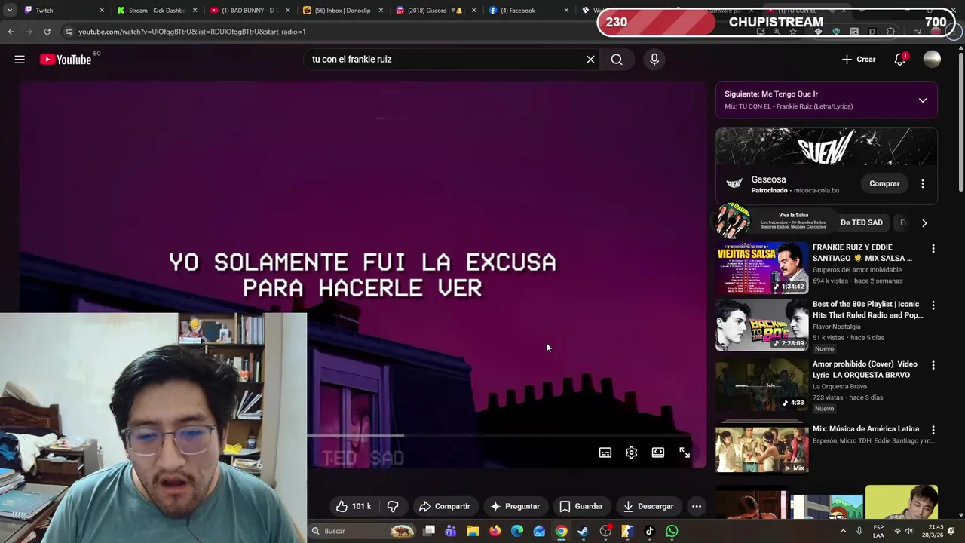This screenshot has width=965, height=543.
Task: Open the tab search dropdown arrow
Action: (x=9, y=11)
